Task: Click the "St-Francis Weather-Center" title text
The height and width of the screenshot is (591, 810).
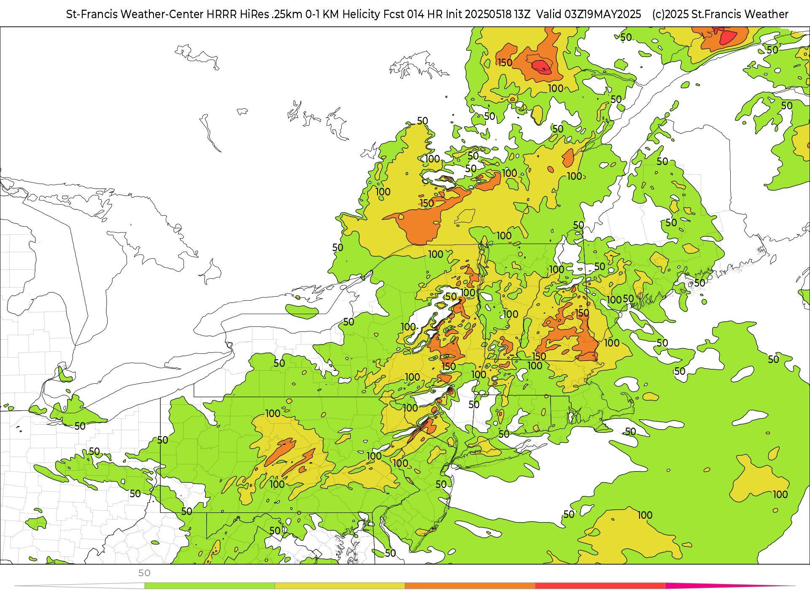Action: coord(135,14)
